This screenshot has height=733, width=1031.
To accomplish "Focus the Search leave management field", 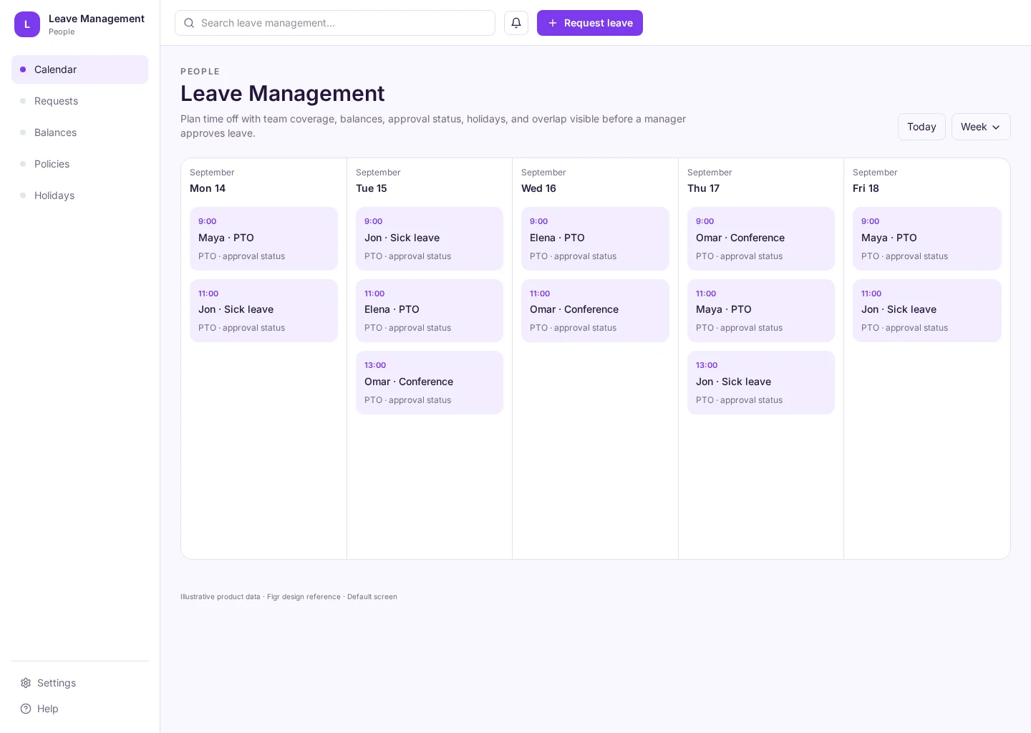I will pos(335,23).
